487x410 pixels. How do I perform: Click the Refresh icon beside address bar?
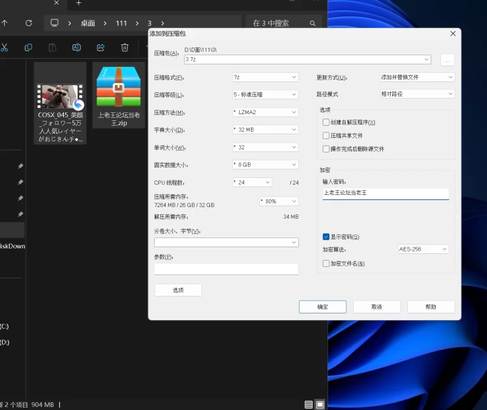click(x=29, y=23)
